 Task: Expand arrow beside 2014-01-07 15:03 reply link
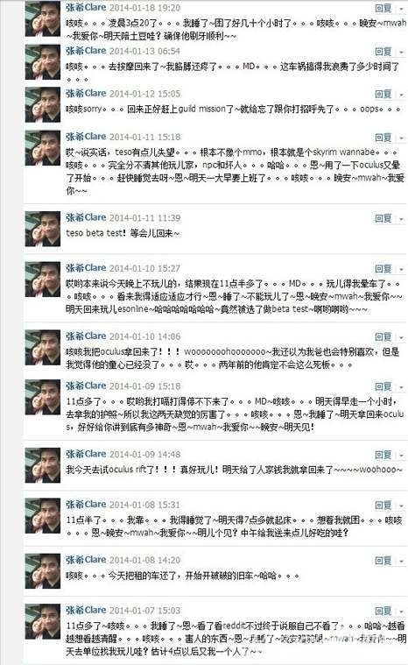(x=401, y=612)
